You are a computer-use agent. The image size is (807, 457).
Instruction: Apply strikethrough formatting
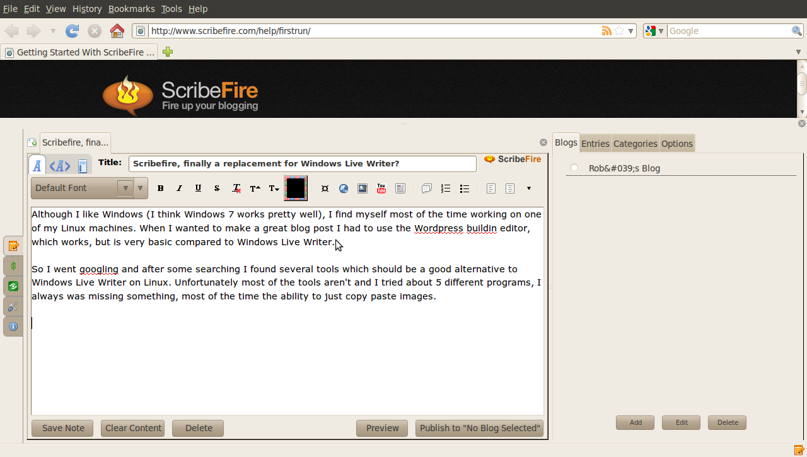coord(217,188)
